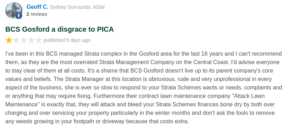
Task: Click the words "Strata Manager" in review
Action: pos(84,79)
